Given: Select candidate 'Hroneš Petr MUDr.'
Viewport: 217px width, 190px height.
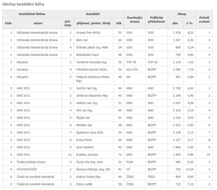Looking at the screenshot, I should pyautogui.click(x=89, y=33).
